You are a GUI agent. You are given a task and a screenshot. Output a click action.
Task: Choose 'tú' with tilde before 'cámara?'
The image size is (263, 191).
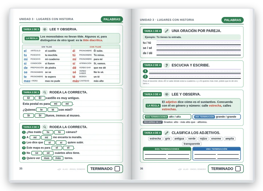click(59, 132)
